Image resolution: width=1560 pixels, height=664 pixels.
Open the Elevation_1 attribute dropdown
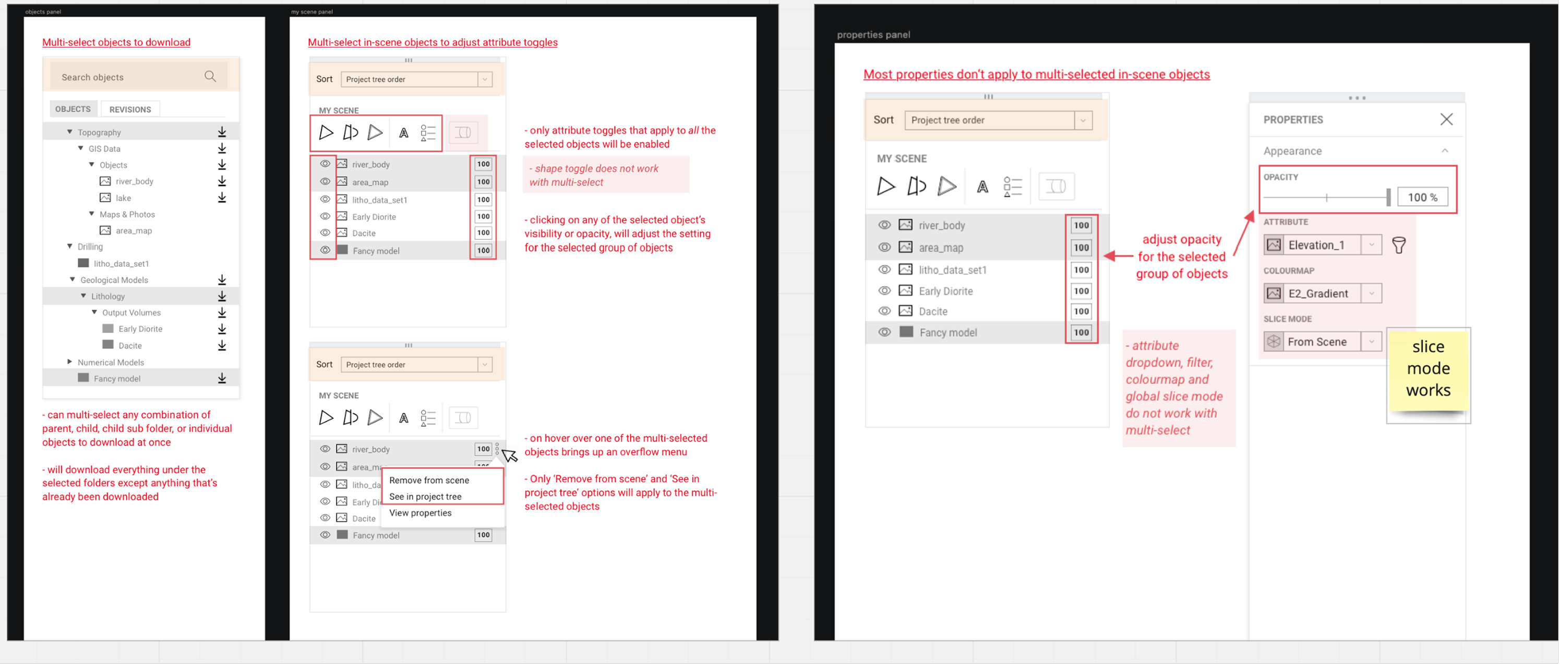1323,245
